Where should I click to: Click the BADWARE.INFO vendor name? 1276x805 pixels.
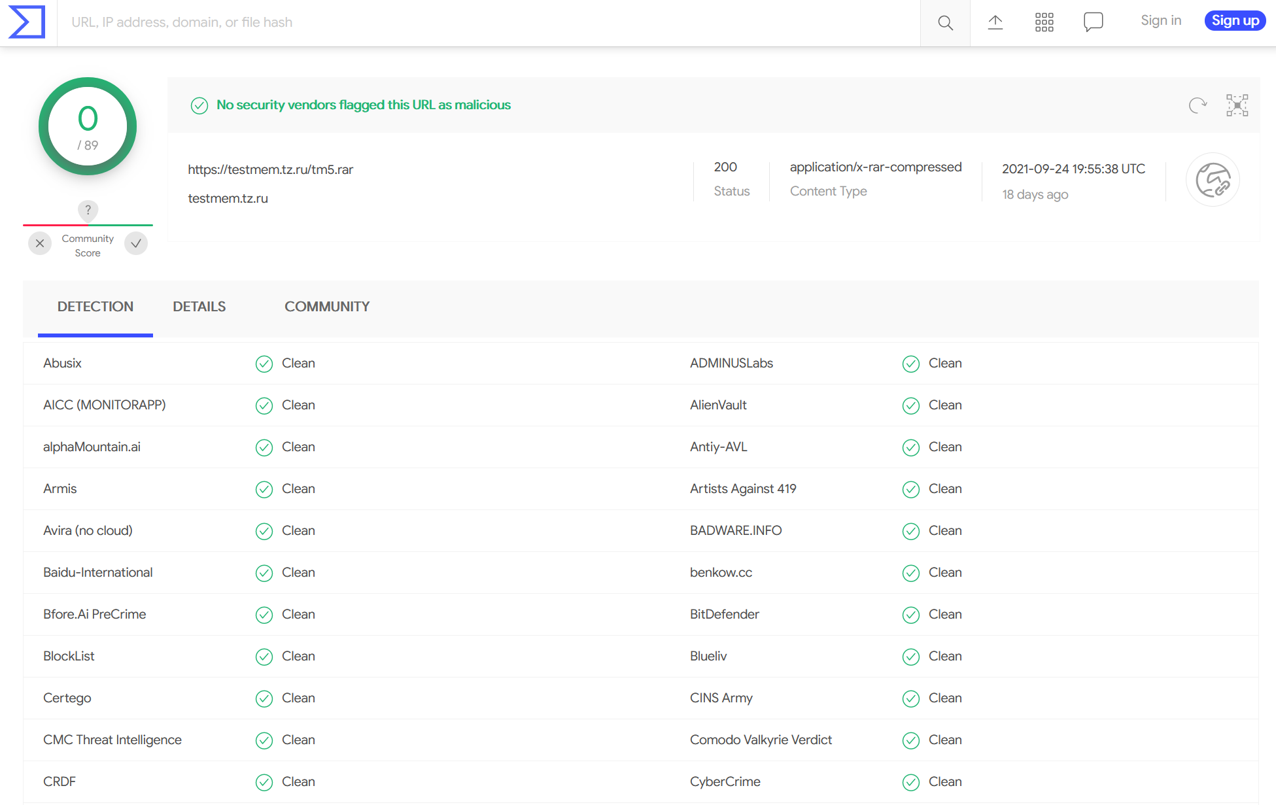pos(736,530)
